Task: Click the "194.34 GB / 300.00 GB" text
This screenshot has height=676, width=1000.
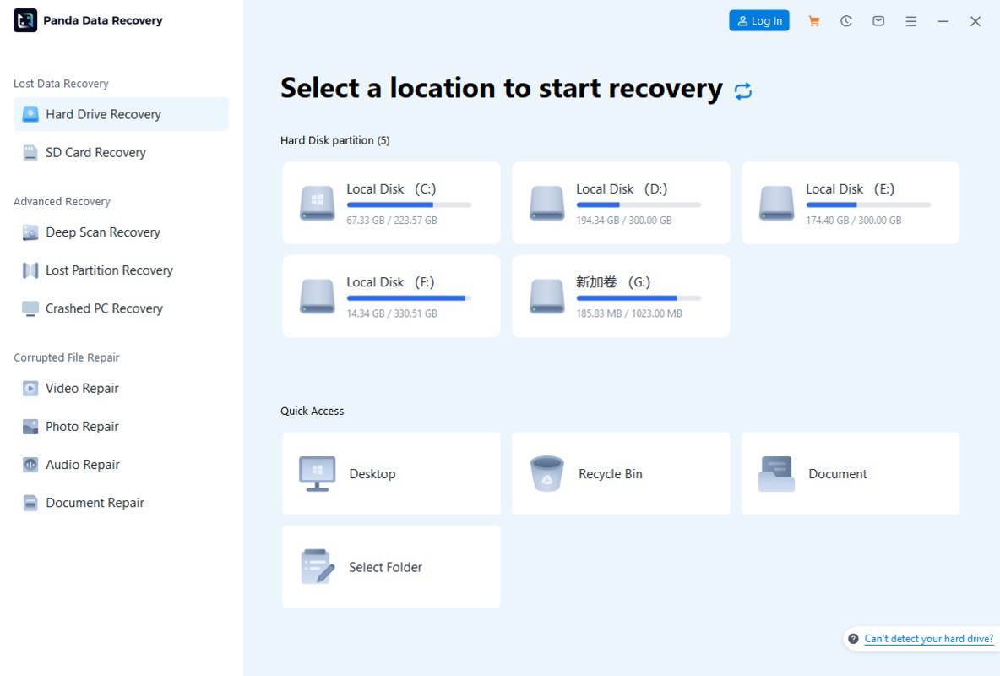Action: (623, 221)
